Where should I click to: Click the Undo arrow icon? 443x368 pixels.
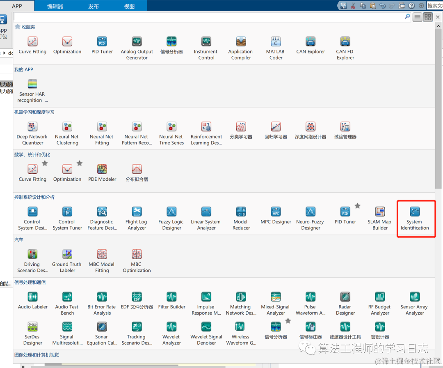(x=382, y=6)
